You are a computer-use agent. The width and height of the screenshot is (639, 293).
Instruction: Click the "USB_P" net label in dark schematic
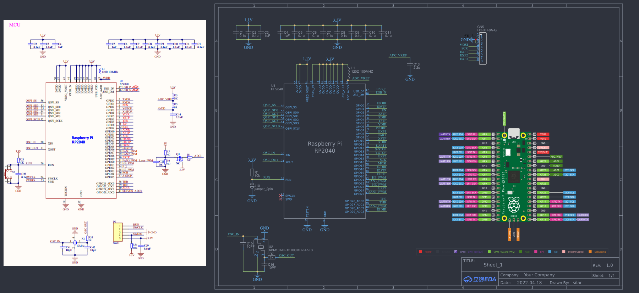coord(381,89)
